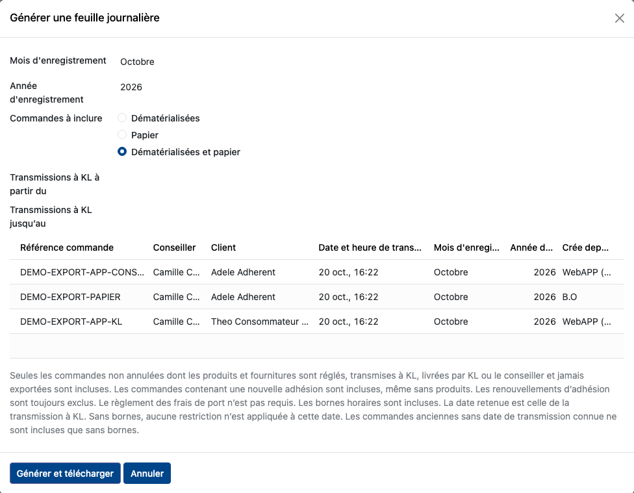This screenshot has height=493, width=634.
Task: Select the DEMO-EXPORT-PAPIER order reference
Action: (70, 297)
